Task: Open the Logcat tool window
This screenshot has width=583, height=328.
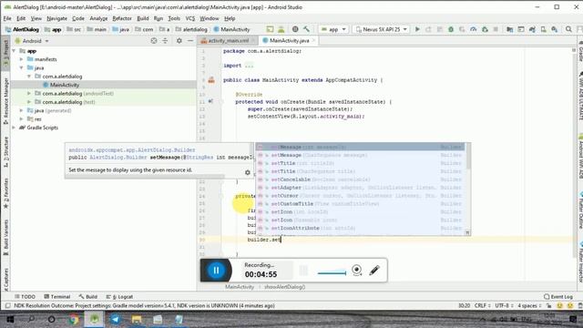Action: 119,296
